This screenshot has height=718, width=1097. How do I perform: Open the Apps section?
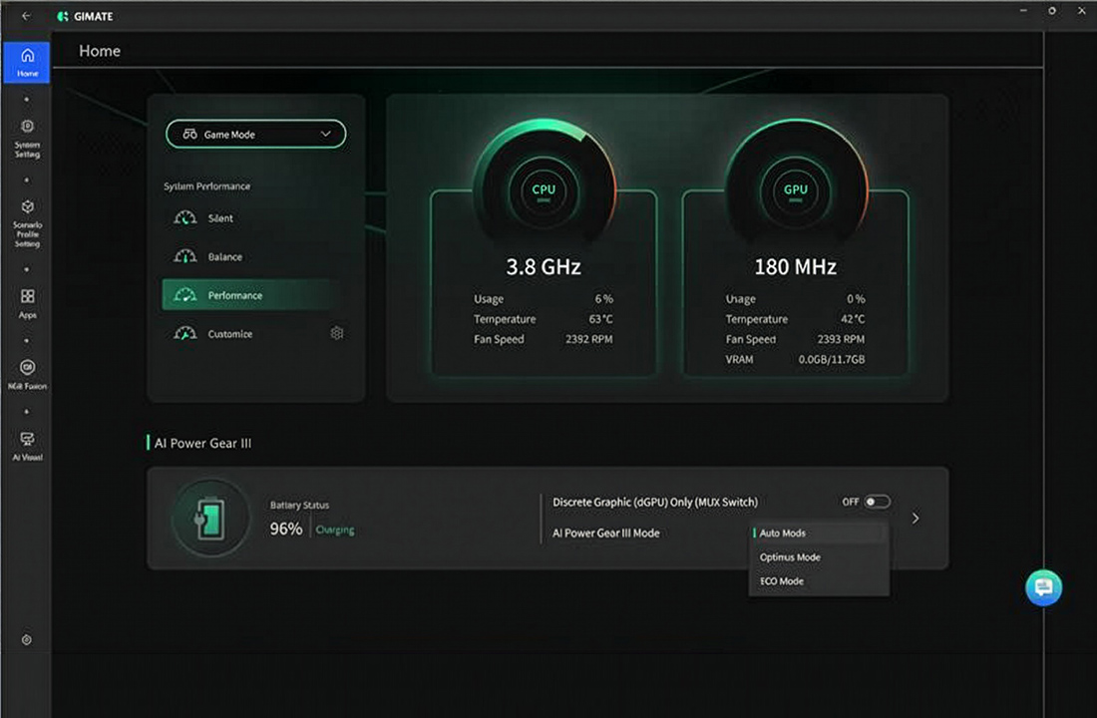(27, 304)
